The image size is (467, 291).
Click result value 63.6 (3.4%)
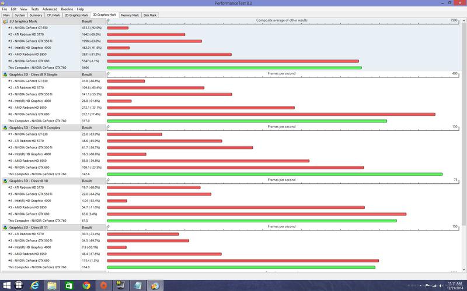(x=90, y=214)
